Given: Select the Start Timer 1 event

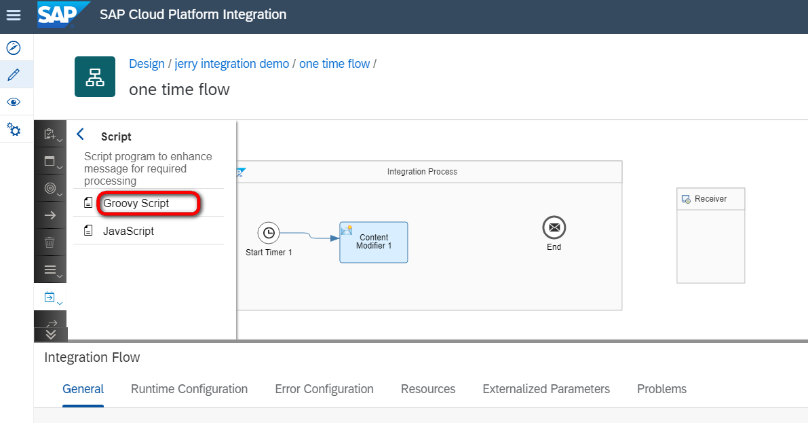Looking at the screenshot, I should pyautogui.click(x=269, y=233).
